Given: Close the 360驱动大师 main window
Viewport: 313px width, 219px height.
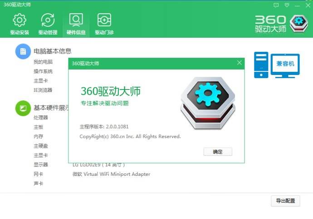Looking at the screenshot, I should coord(308,5).
